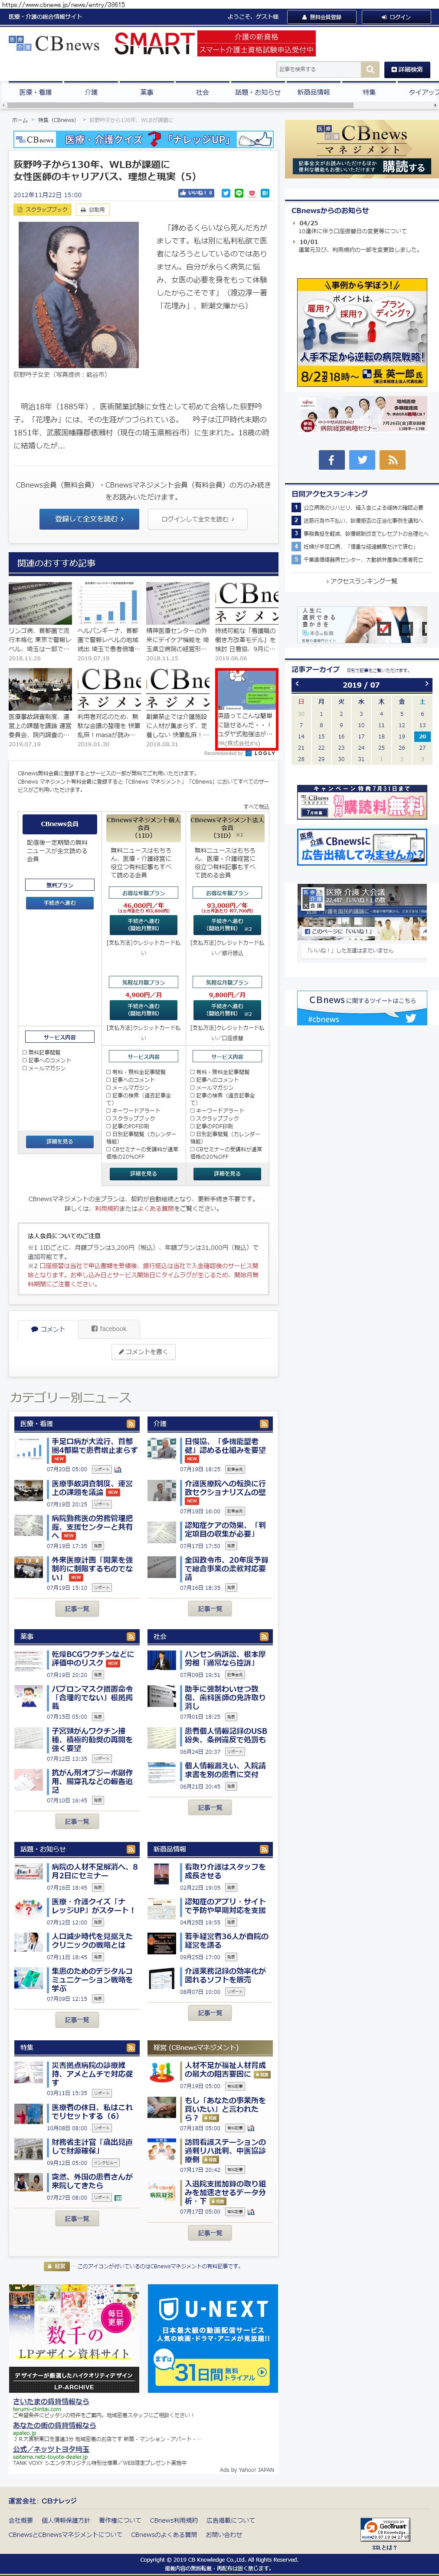The width and height of the screenshot is (439, 2576).
Task: Click the #cbnews Twitter bird icon
Action: 410,1018
